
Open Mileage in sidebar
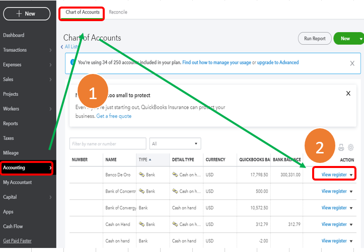[x=11, y=153]
